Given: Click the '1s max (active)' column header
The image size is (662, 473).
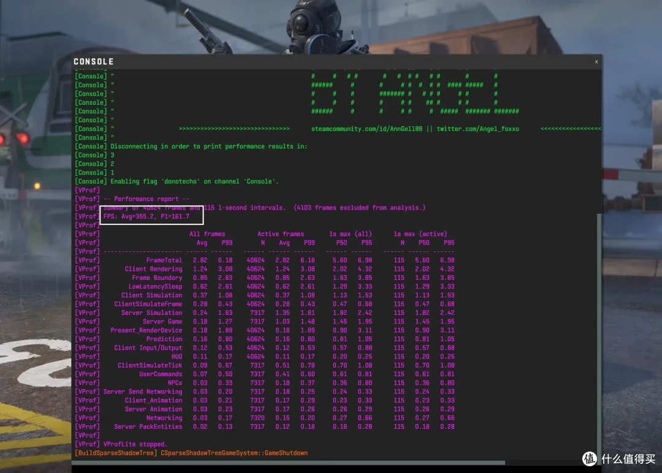Looking at the screenshot, I should 420,234.
